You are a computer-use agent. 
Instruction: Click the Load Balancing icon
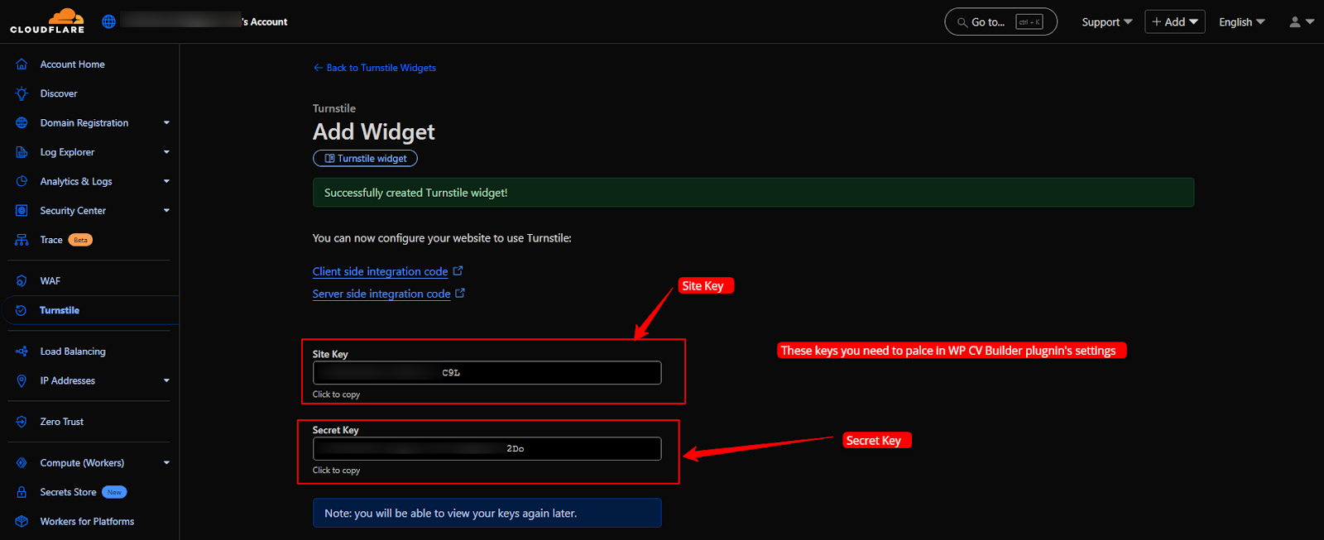(x=22, y=351)
